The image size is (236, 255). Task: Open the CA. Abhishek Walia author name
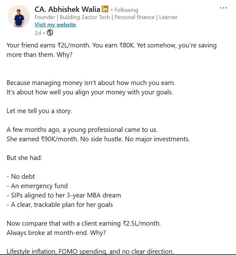[x=67, y=9]
